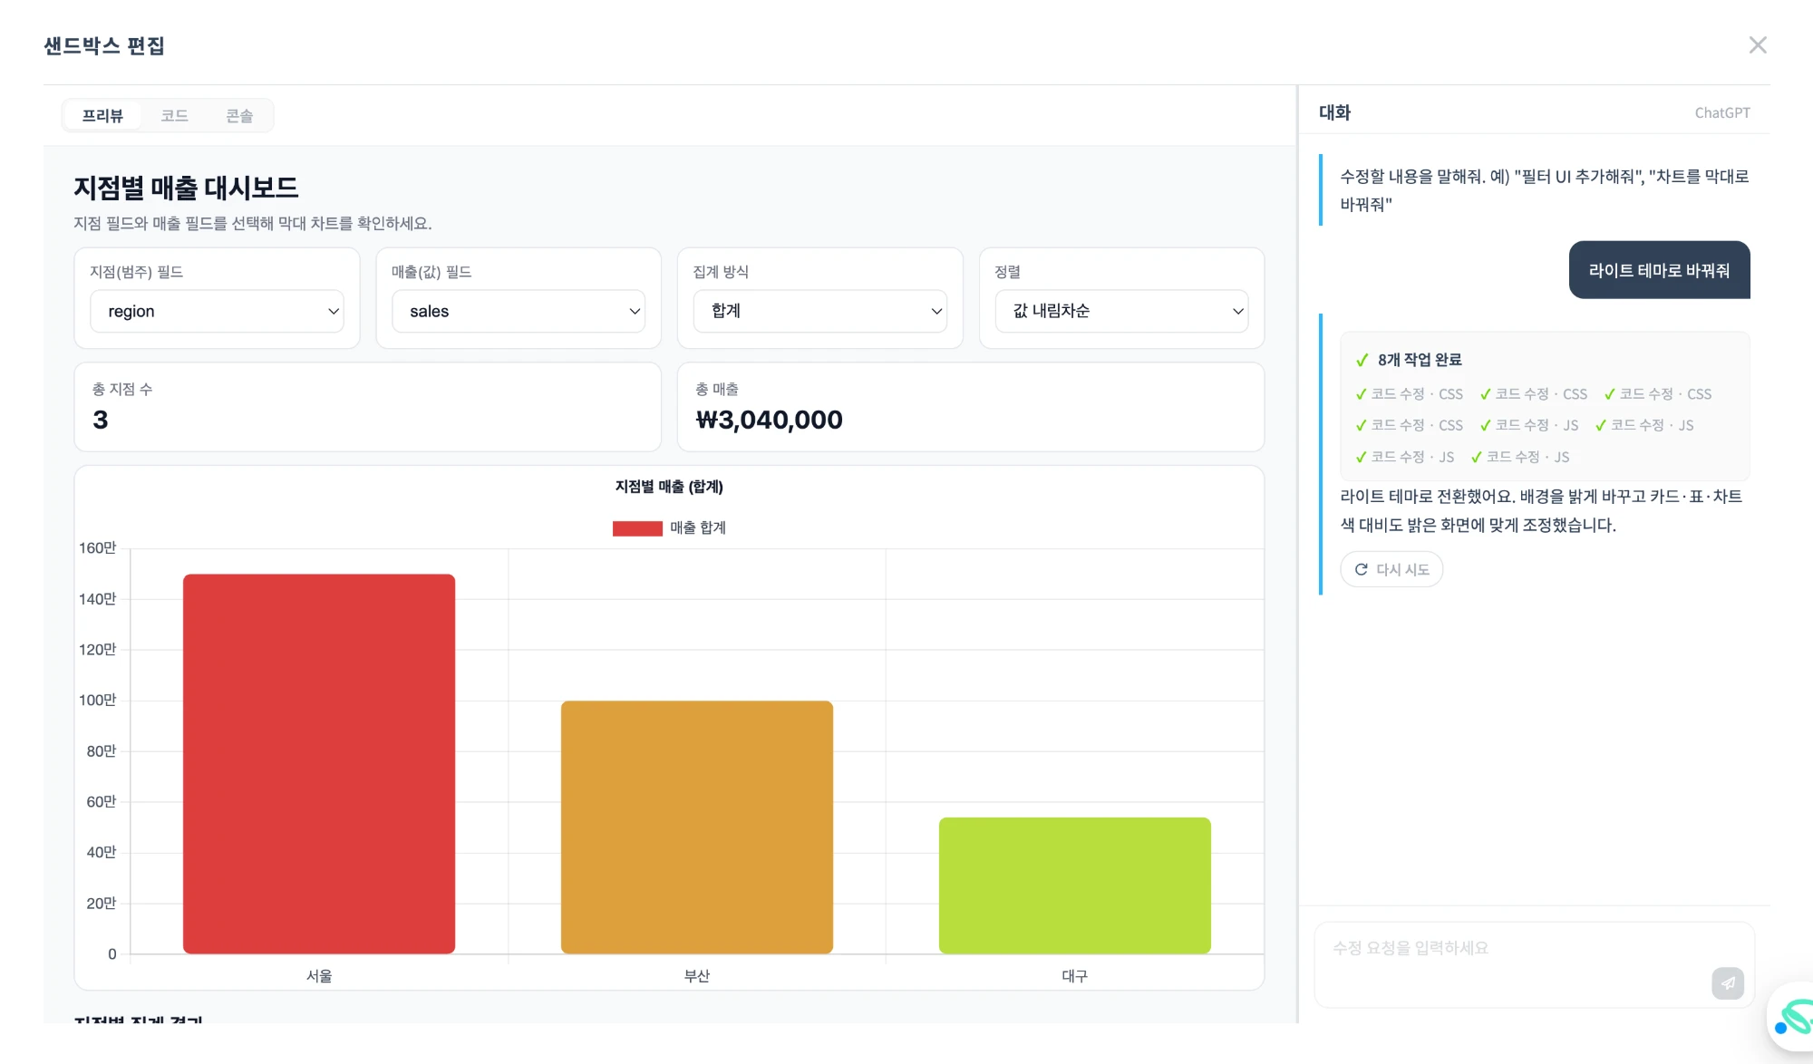Click the retry circular arrow icon
The width and height of the screenshot is (1813, 1064).
click(1361, 569)
